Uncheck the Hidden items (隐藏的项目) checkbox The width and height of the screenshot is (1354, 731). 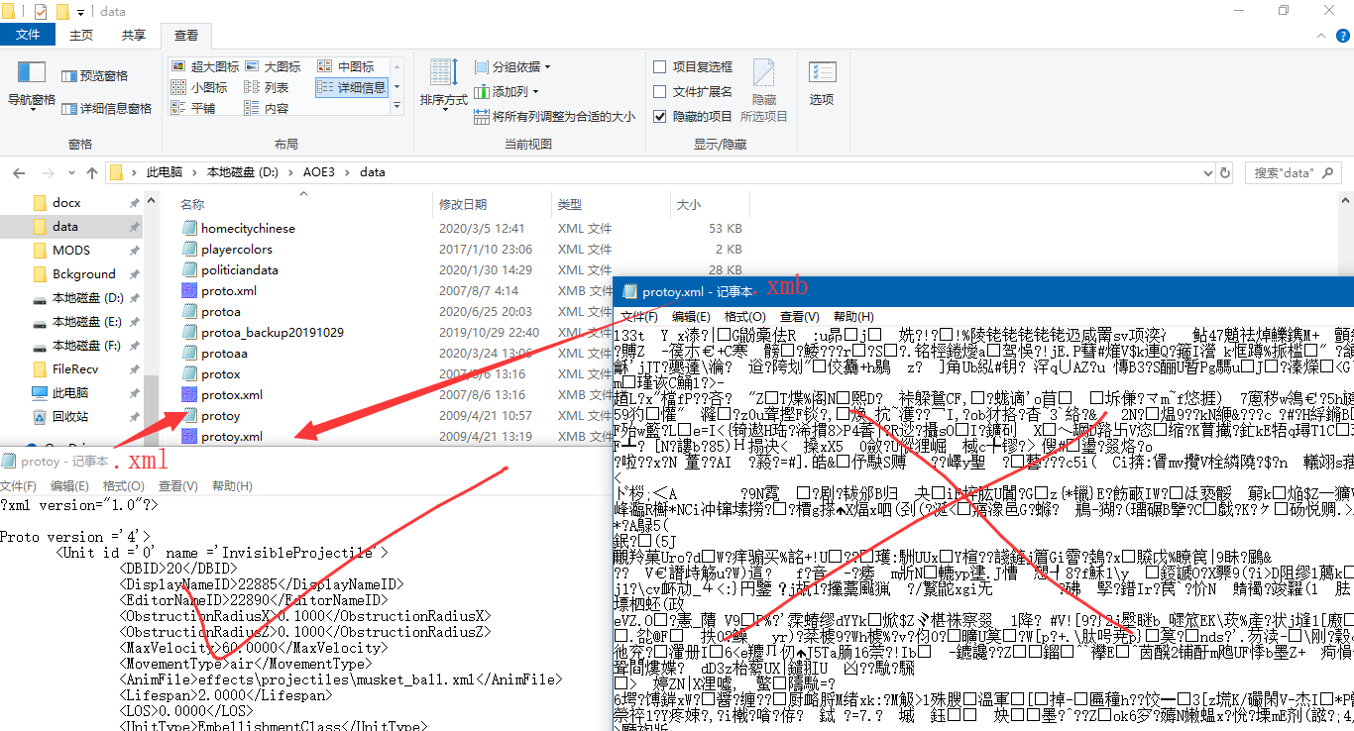coord(660,116)
